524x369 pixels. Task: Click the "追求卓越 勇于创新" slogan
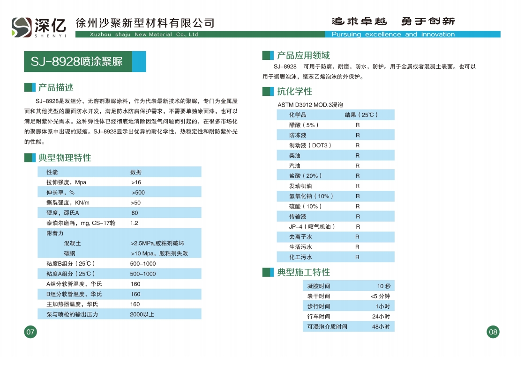click(x=393, y=22)
